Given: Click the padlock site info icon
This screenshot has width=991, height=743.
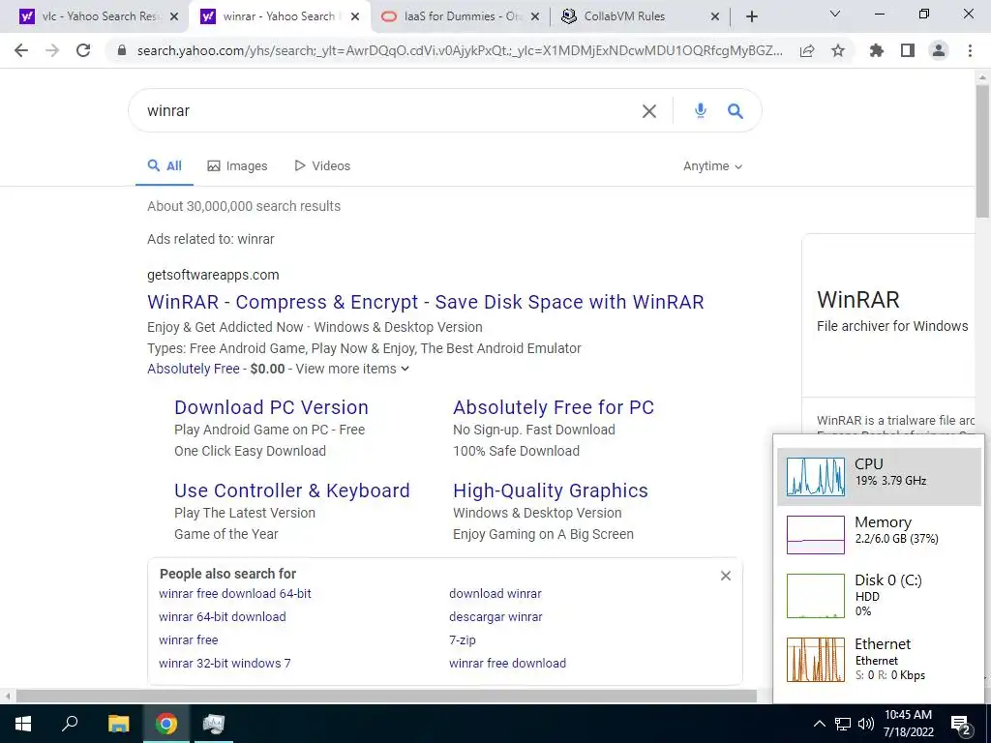Looking at the screenshot, I should [x=122, y=51].
